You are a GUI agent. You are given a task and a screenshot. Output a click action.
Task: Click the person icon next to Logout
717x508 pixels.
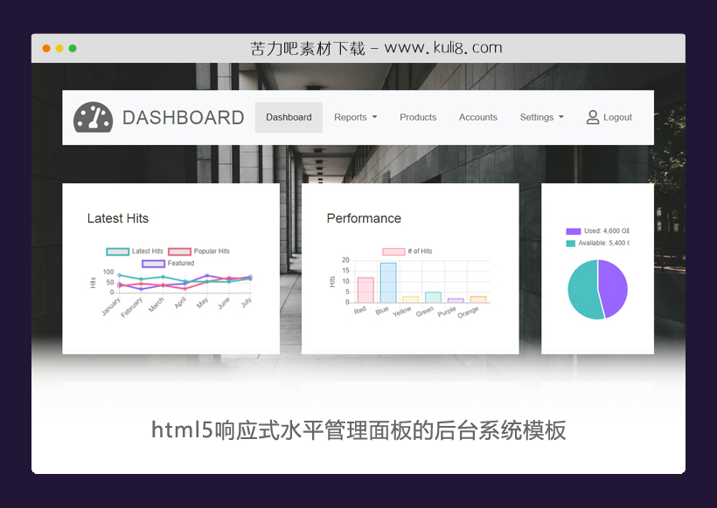click(591, 117)
